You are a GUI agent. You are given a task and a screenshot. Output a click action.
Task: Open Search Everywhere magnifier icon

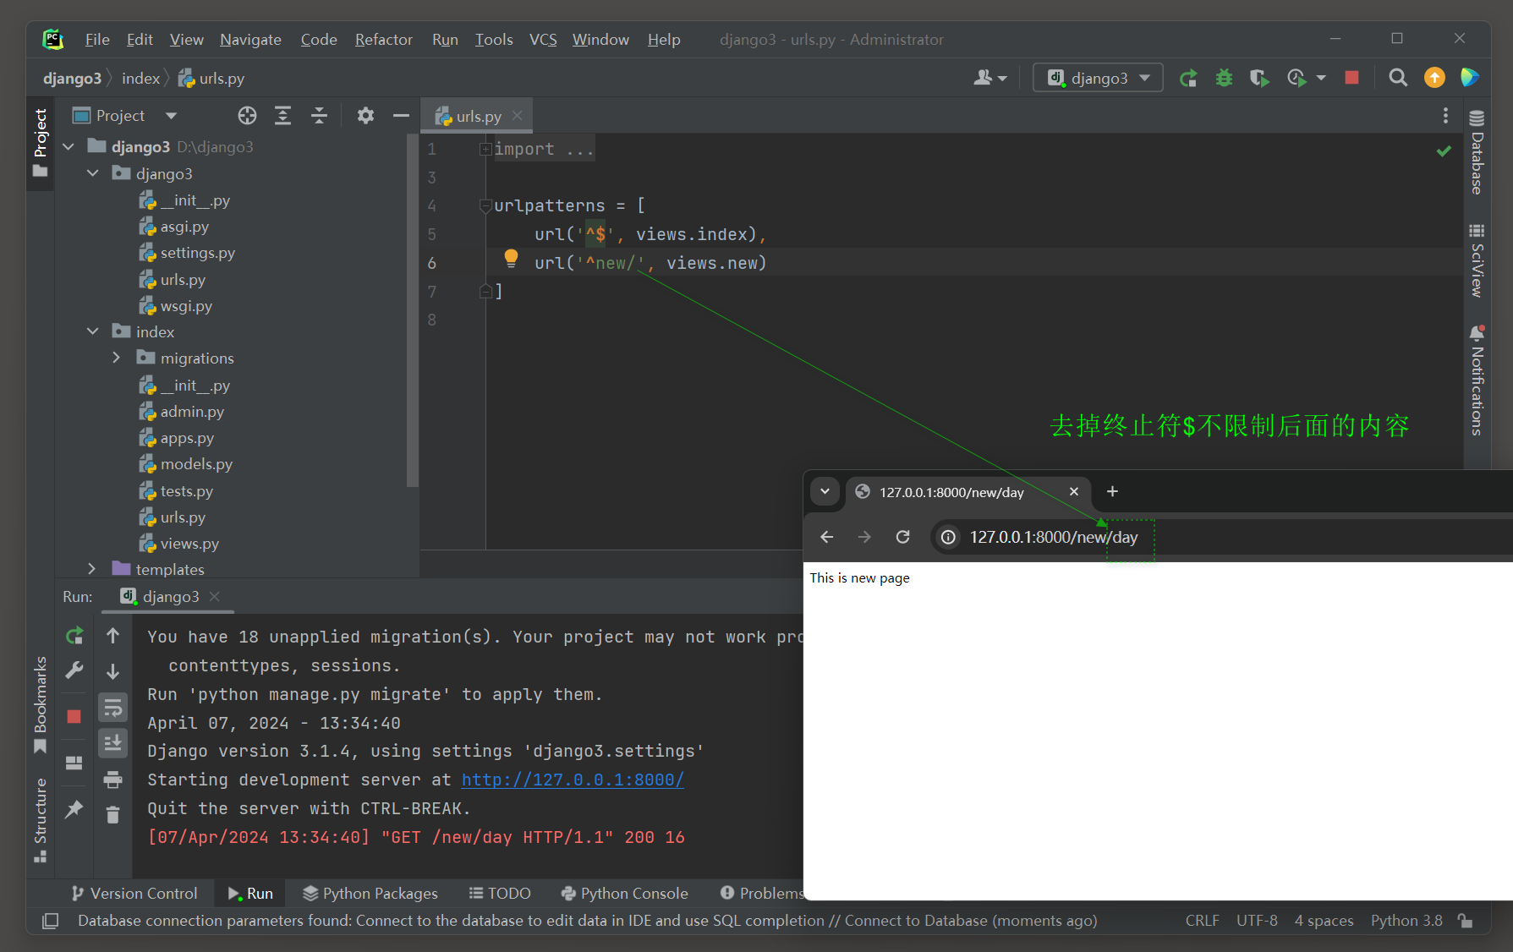point(1398,78)
